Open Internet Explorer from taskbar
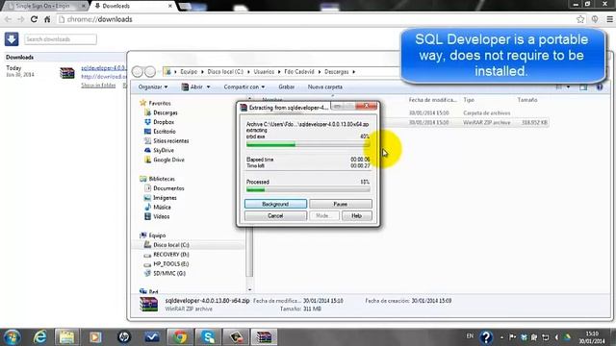 tap(39, 337)
